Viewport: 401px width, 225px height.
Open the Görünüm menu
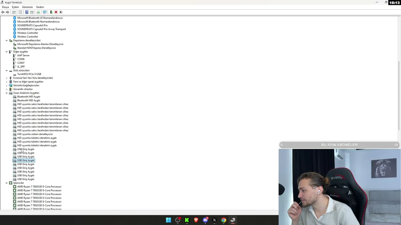27,7
